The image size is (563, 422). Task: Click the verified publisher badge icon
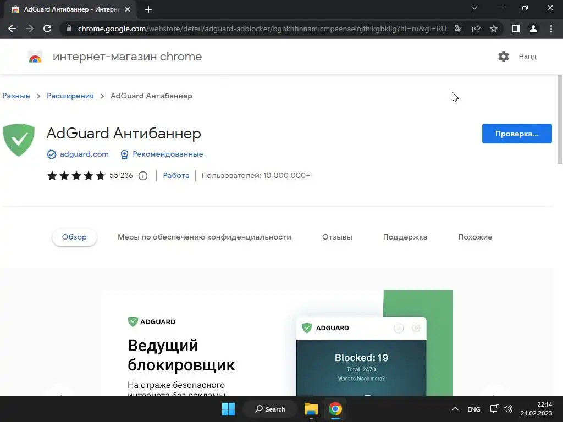click(x=52, y=154)
